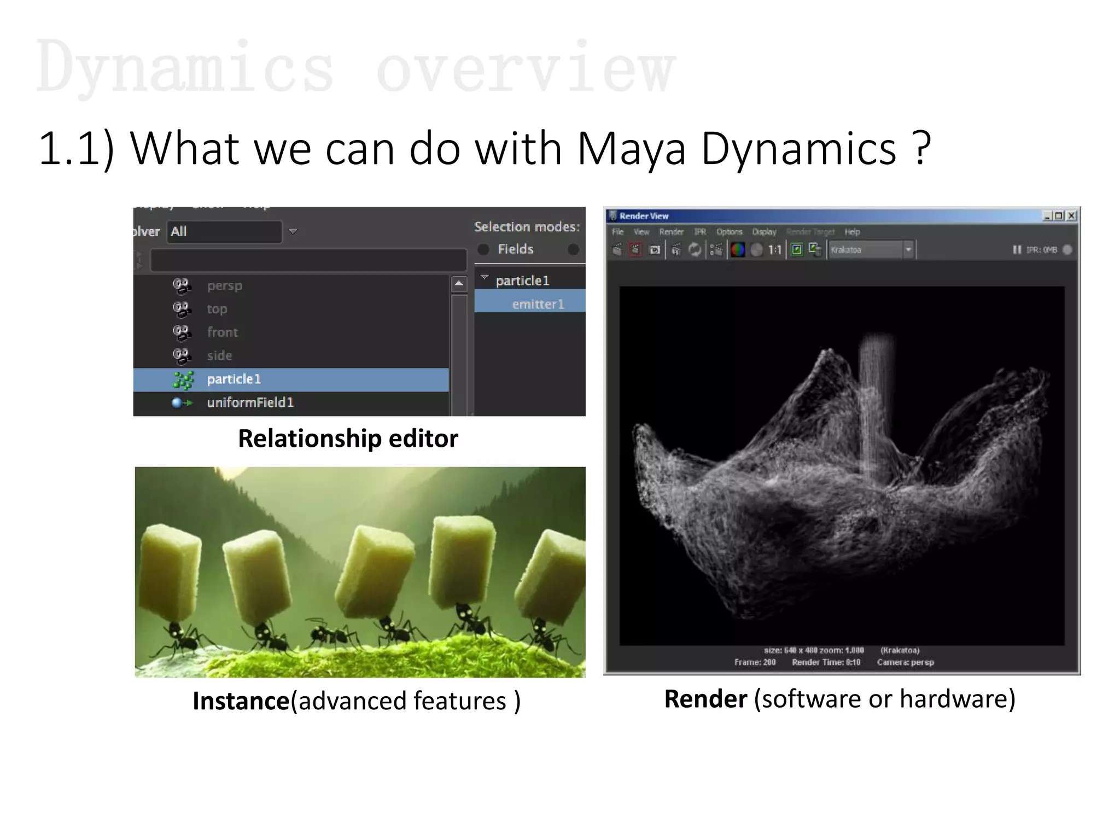
Task: Click the empty filter text field
Action: (x=308, y=260)
